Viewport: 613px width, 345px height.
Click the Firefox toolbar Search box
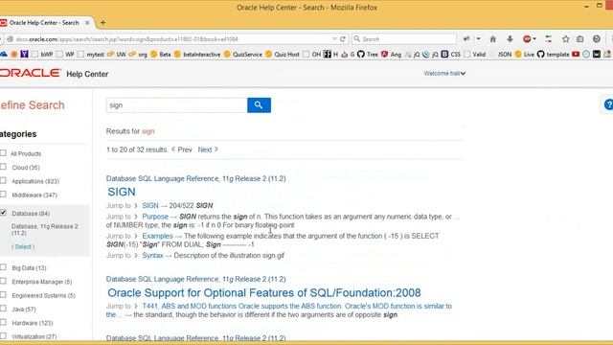point(404,39)
